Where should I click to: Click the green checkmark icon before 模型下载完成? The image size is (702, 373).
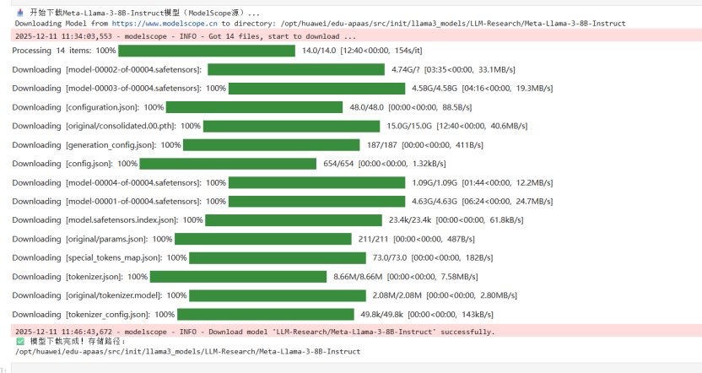(x=20, y=341)
